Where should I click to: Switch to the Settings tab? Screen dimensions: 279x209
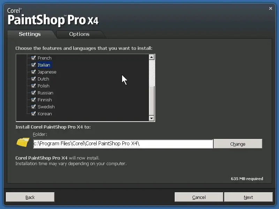click(x=30, y=34)
